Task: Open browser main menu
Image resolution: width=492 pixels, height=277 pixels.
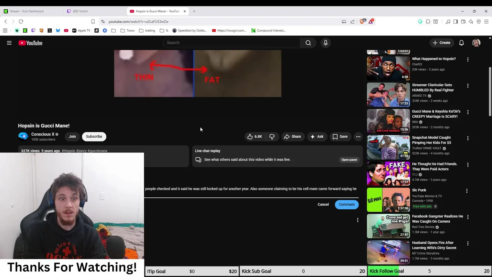Action: 486,22
